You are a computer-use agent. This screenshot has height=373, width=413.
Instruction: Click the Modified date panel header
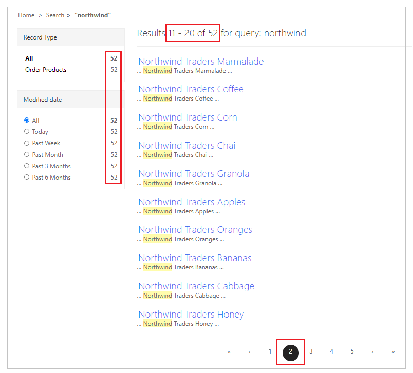click(x=71, y=100)
